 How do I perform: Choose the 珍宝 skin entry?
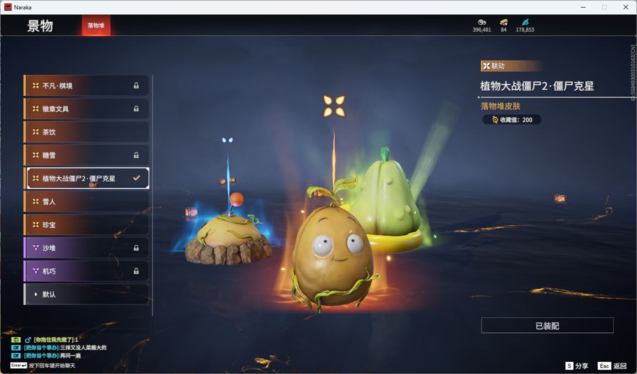click(x=86, y=225)
